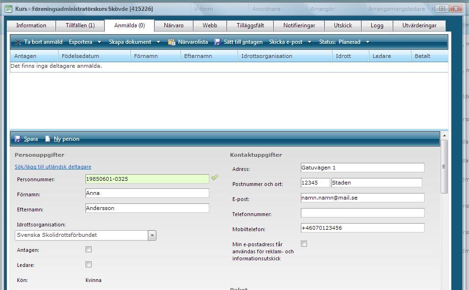Viewport: 469px width, 290px height.
Task: Click the Närvarolista button
Action: (x=188, y=42)
